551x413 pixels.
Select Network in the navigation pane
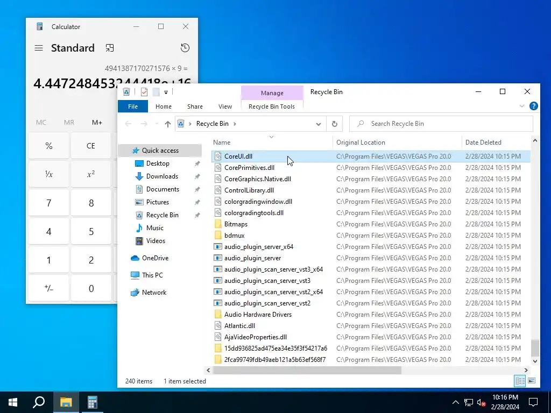click(154, 293)
